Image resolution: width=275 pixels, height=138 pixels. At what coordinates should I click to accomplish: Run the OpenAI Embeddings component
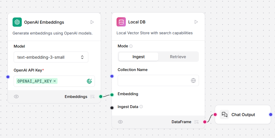tap(92, 22)
